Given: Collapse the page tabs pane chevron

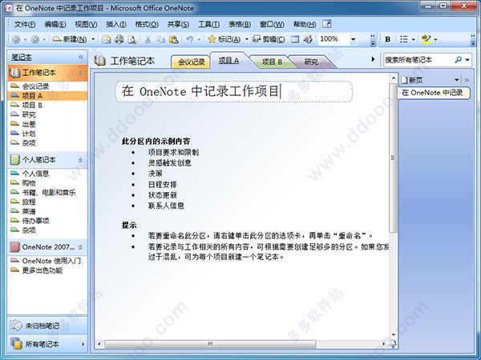Looking at the screenshot, I should (467, 80).
